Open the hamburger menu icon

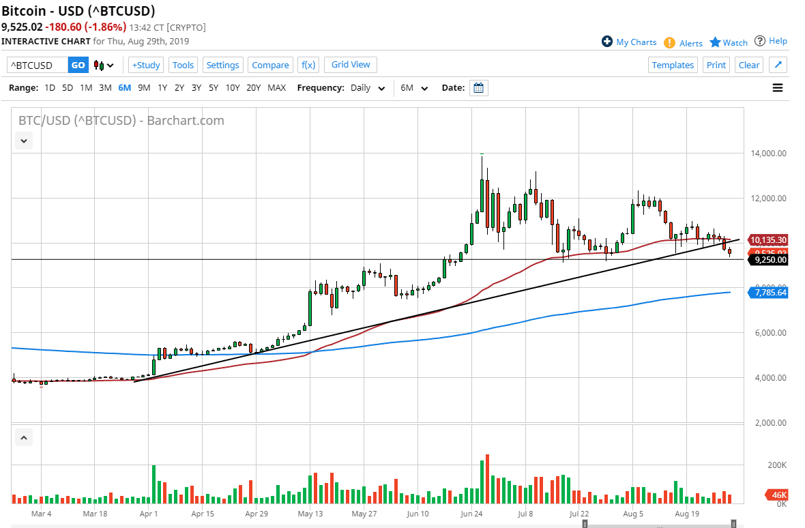[778, 87]
